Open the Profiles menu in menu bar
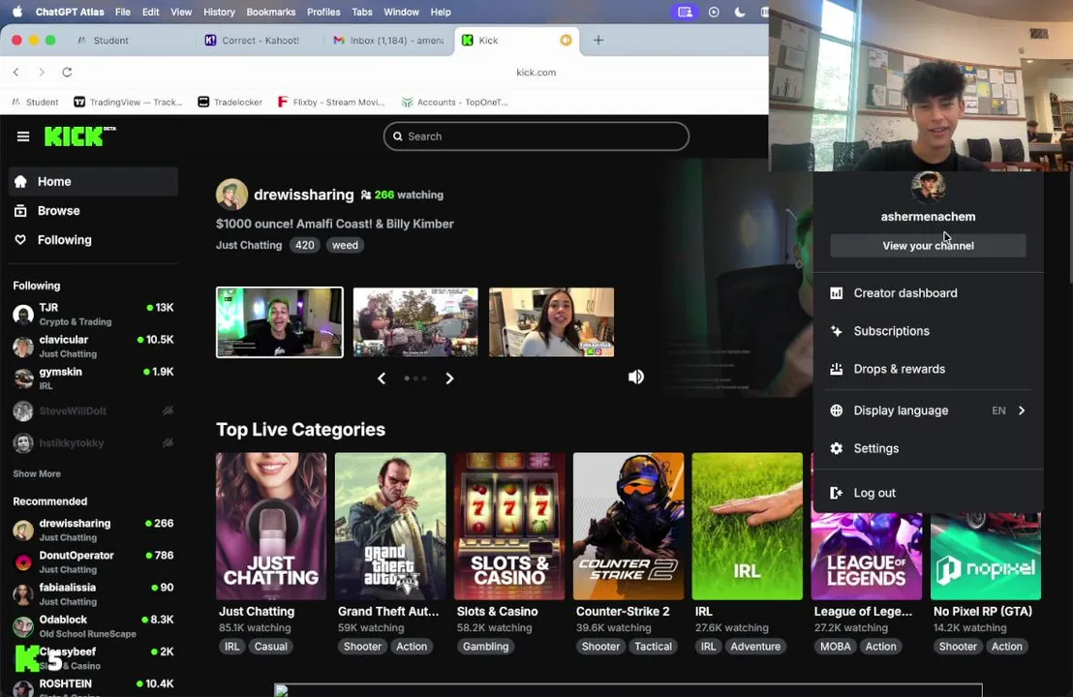Screen dimensions: 1073x697 coord(323,12)
